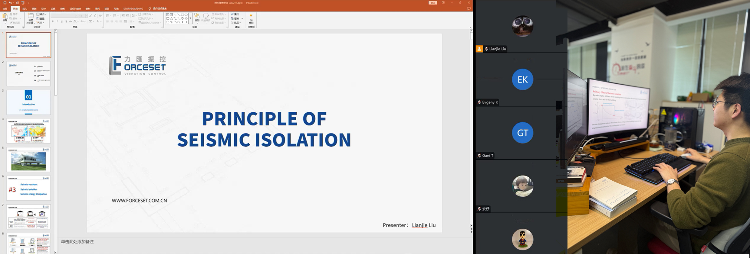Click the Find magnifier icon
The width and height of the screenshot is (750, 258).
pos(232,14)
